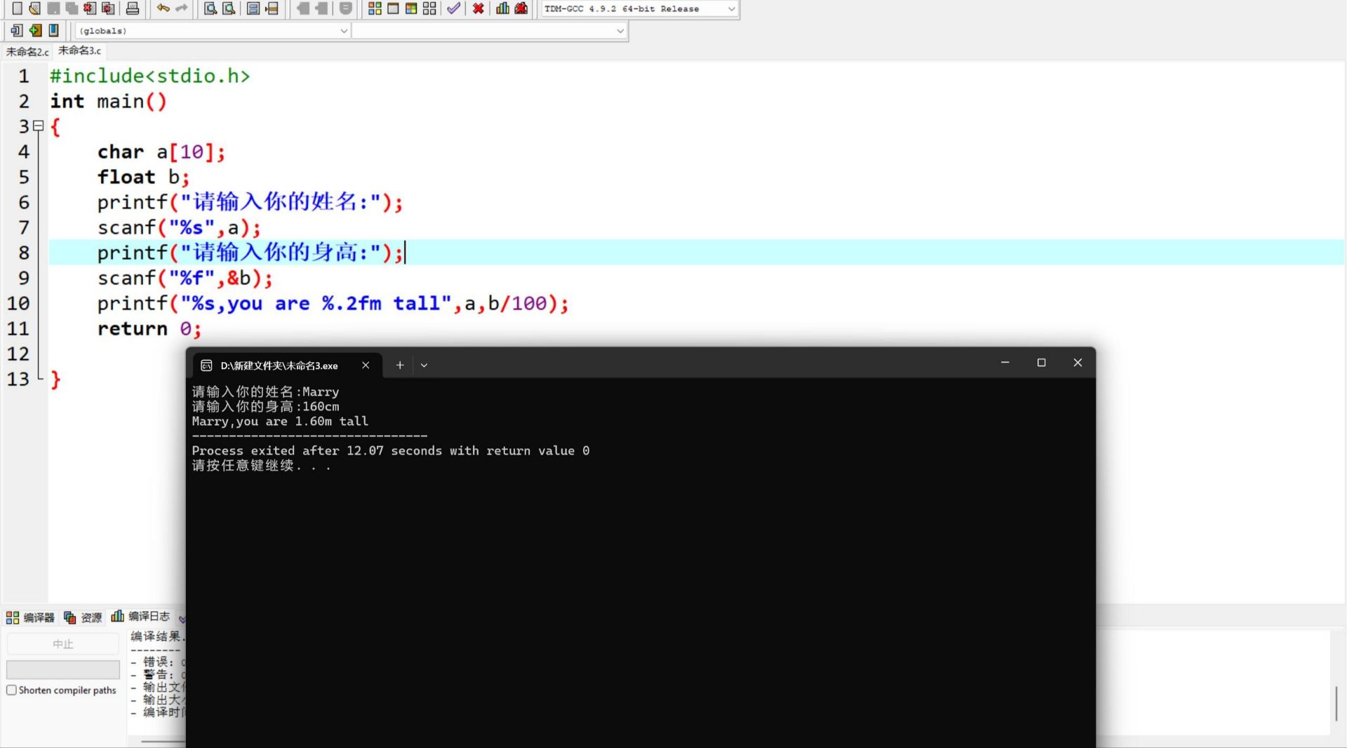Click the Go to line toolbar icon
1347x748 pixels.
point(272,8)
